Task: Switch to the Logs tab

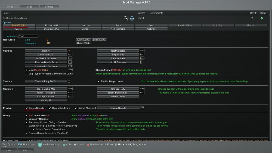Action: (x=29, y=7)
